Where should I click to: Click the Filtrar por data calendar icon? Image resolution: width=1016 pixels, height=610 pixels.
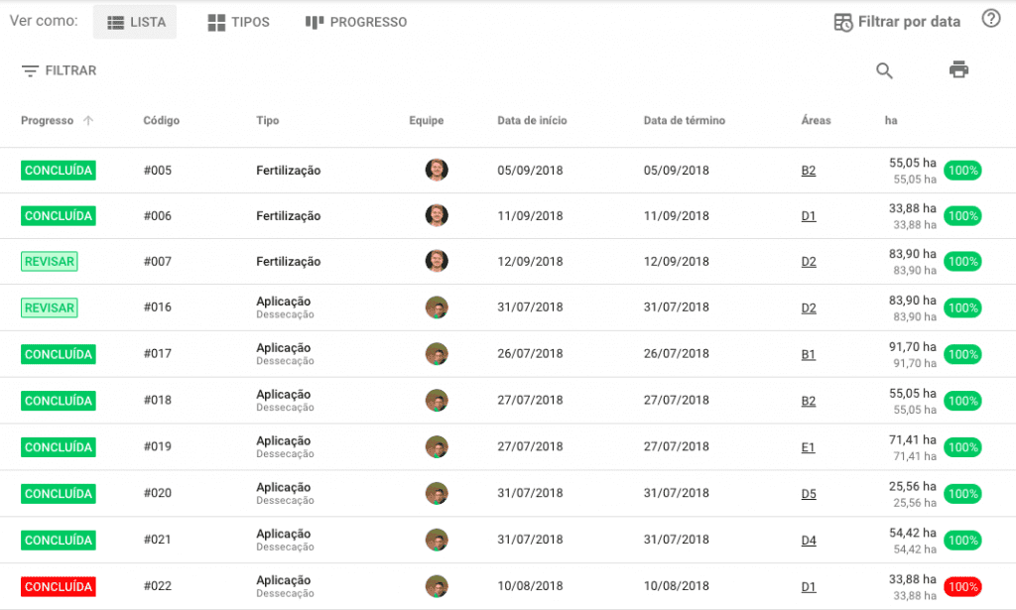[x=843, y=22]
